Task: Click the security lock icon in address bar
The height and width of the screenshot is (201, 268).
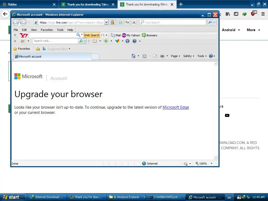Action: (x=112, y=23)
